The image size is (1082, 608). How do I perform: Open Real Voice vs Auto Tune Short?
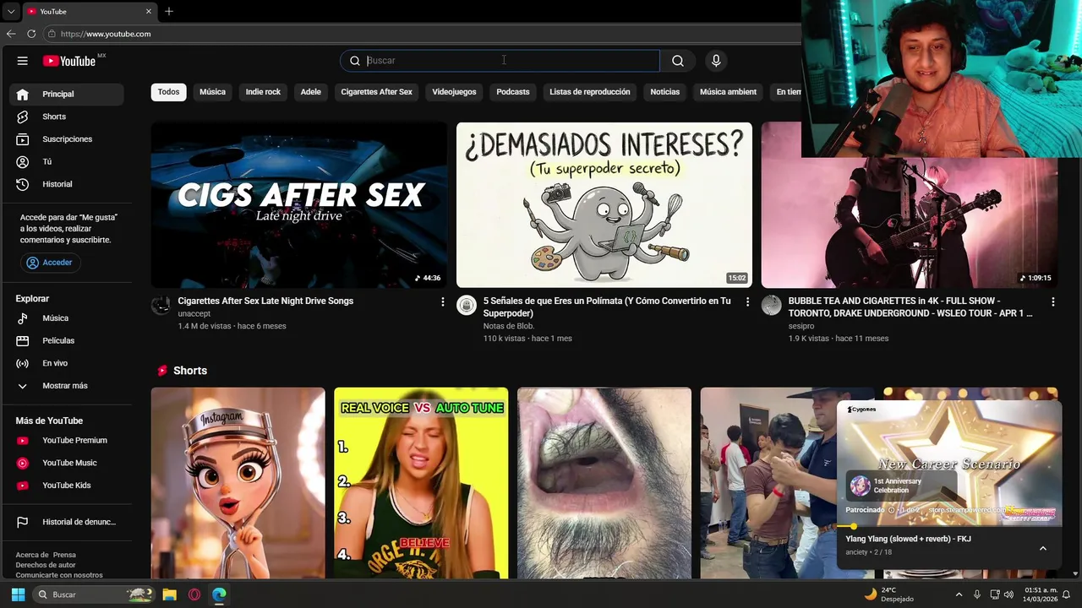click(421, 483)
